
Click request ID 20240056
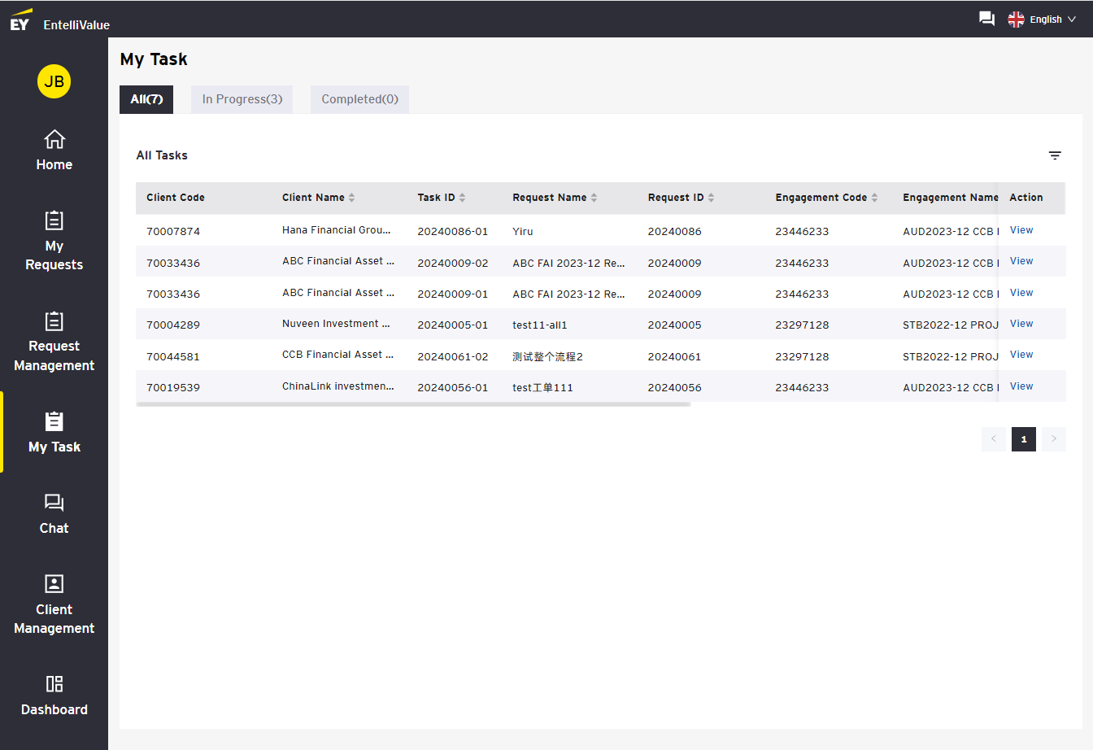coord(675,388)
